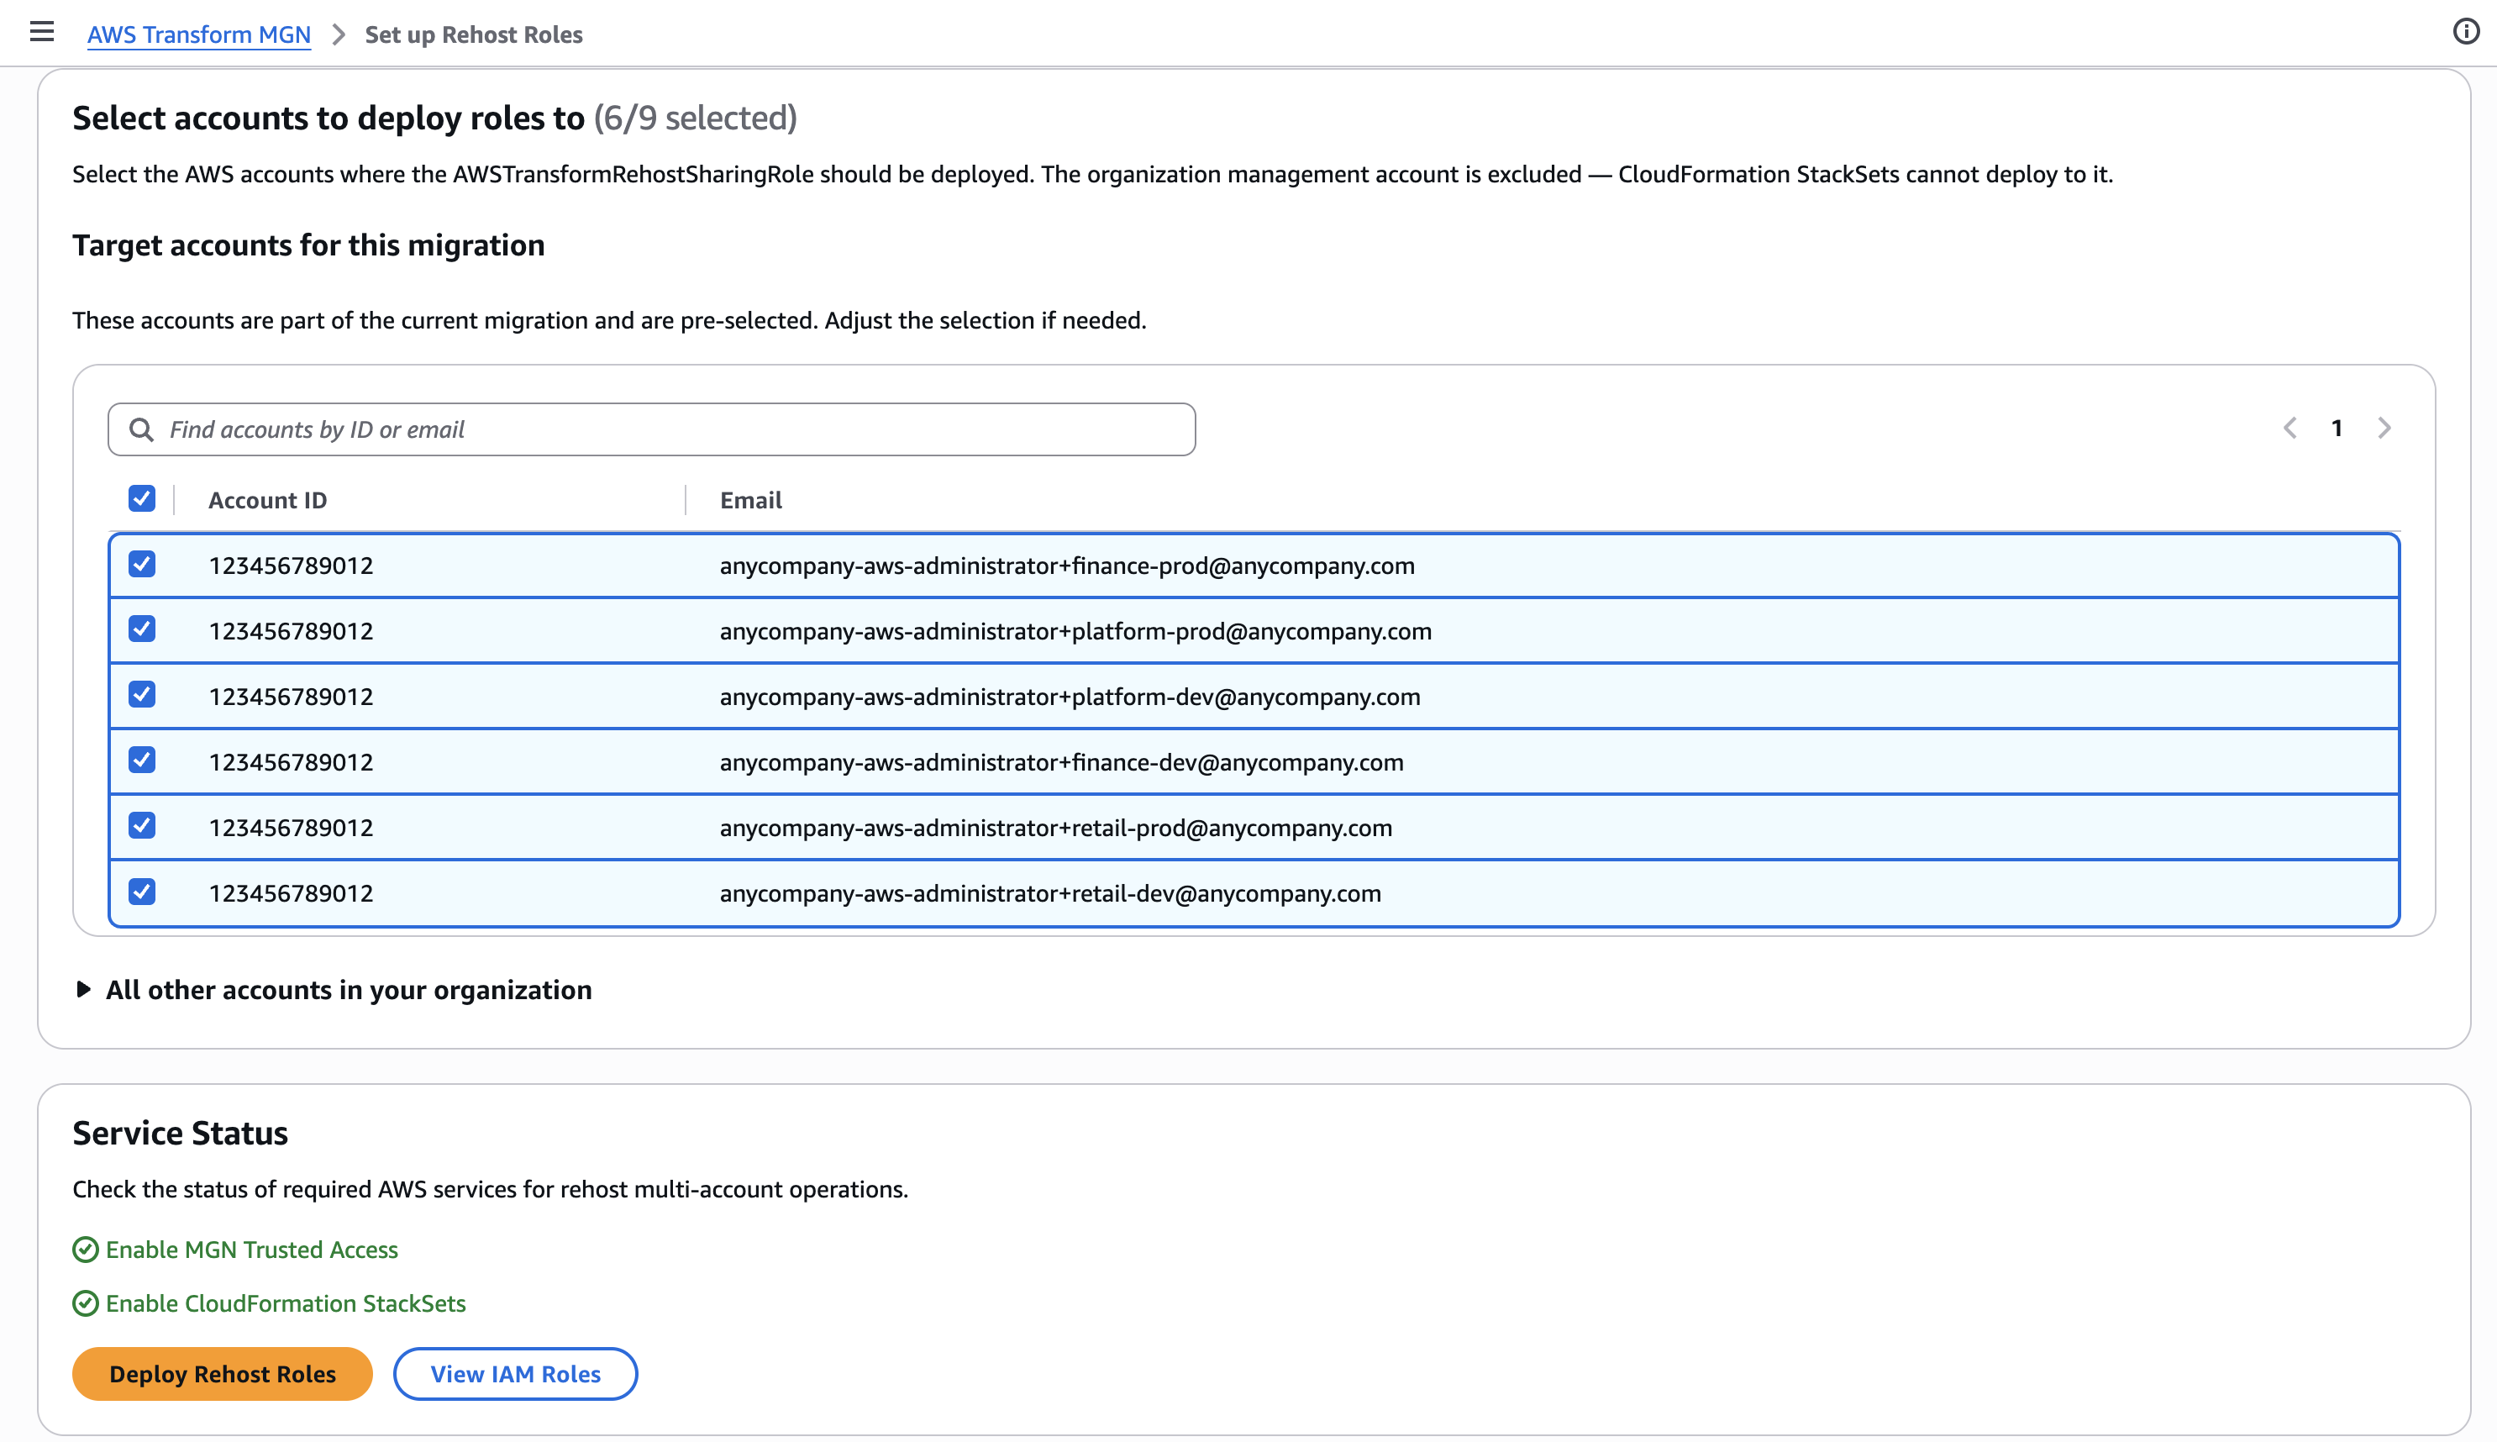Click View IAM Roles button

(515, 1374)
